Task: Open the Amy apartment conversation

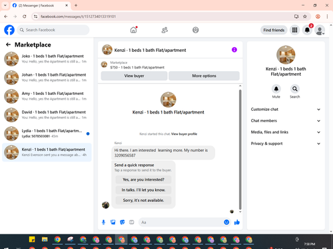Action: pos(47,96)
